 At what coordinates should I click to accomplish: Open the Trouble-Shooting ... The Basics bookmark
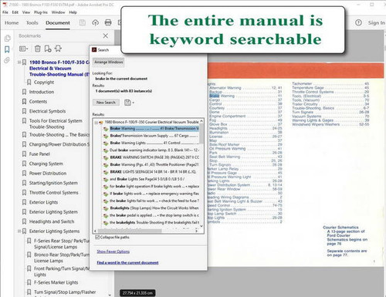[x=59, y=135]
